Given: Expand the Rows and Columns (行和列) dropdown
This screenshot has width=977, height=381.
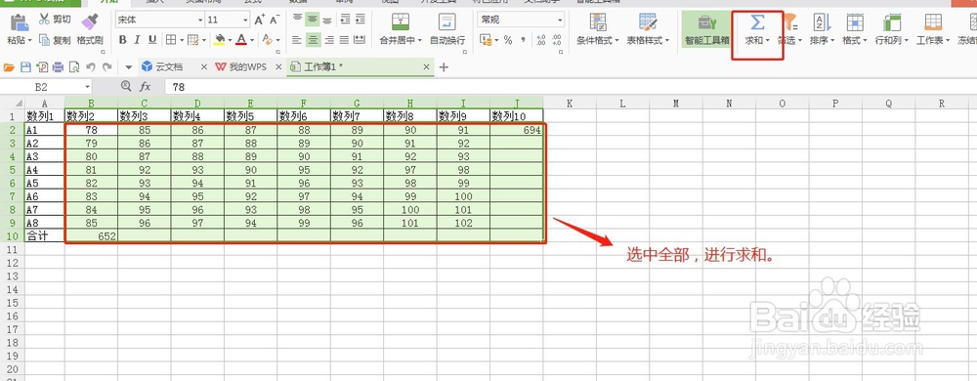Looking at the screenshot, I should click(x=907, y=40).
